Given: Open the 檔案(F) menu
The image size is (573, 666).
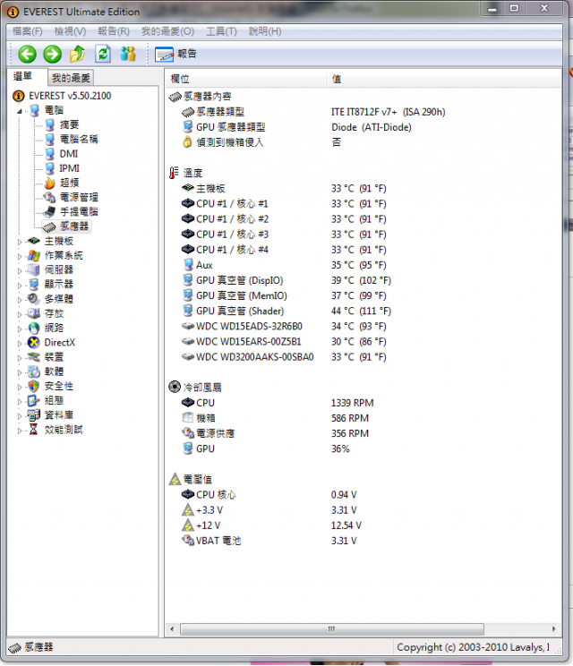Looking at the screenshot, I should [x=27, y=31].
